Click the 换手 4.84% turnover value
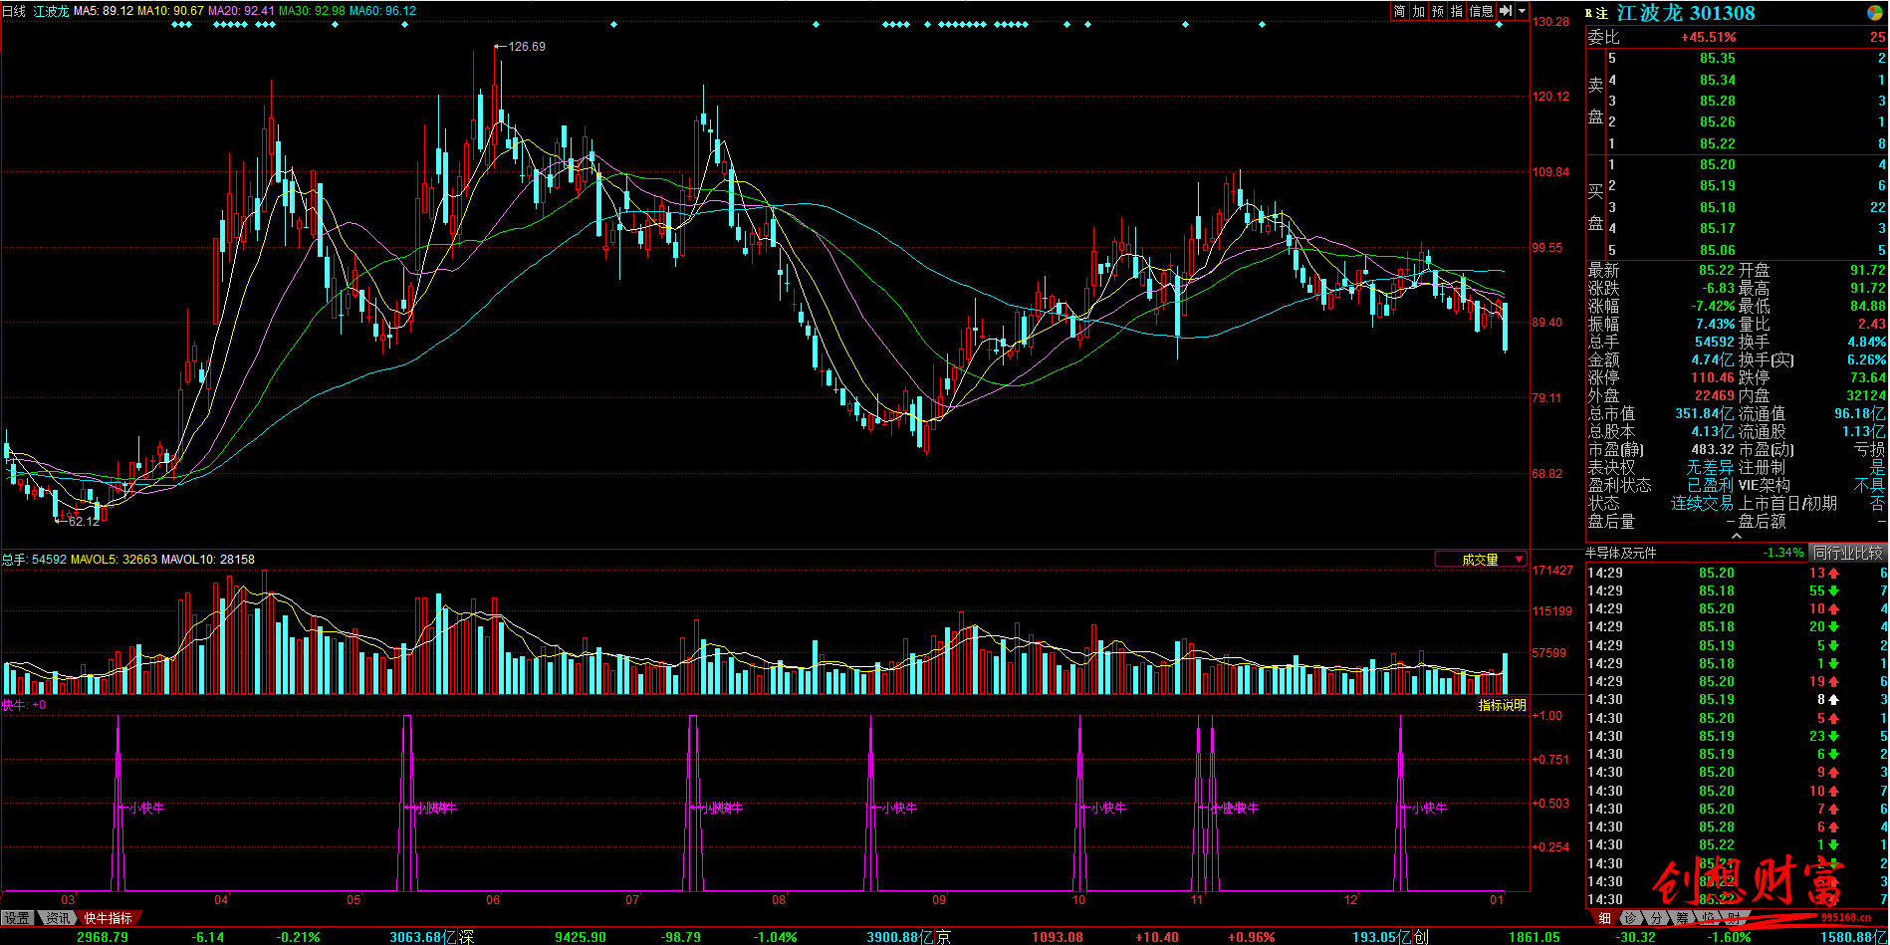 pos(1867,342)
